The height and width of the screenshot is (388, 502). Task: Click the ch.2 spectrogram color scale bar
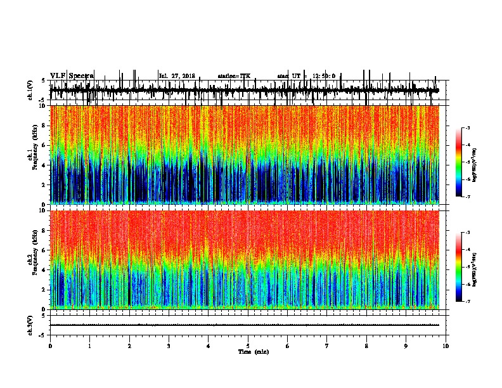(459, 267)
